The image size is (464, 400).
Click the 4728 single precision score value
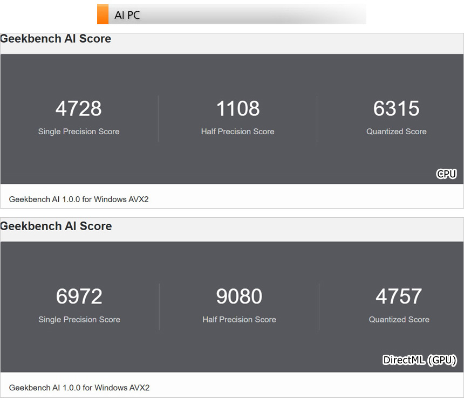coord(79,108)
